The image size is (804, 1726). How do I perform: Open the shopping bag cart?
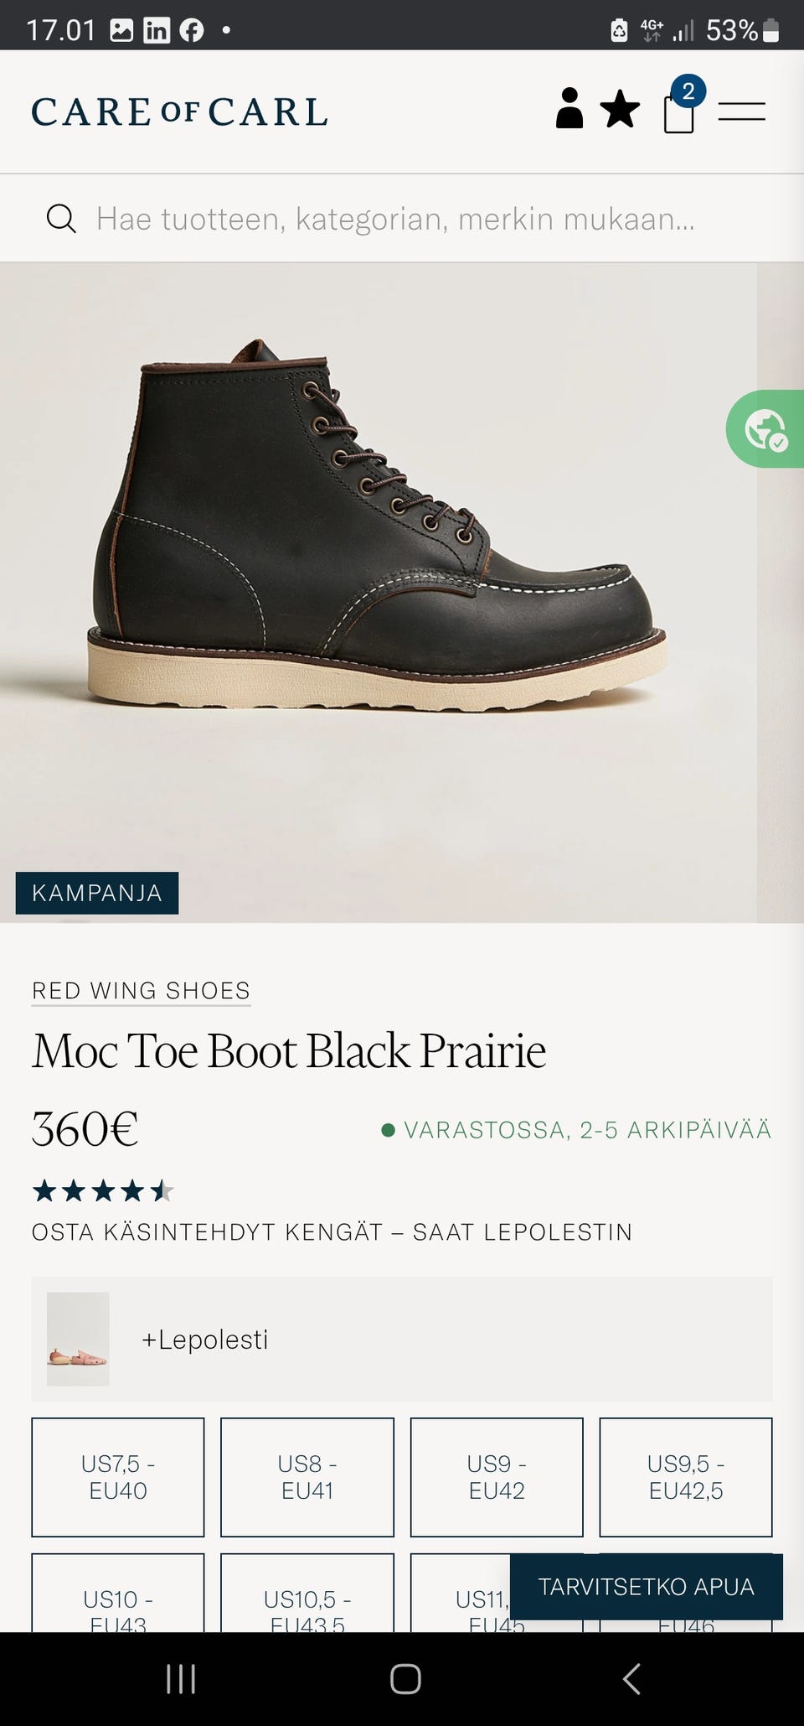point(679,112)
